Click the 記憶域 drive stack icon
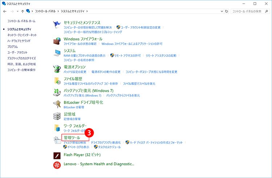This screenshot has height=178, width=272. [x=57, y=116]
